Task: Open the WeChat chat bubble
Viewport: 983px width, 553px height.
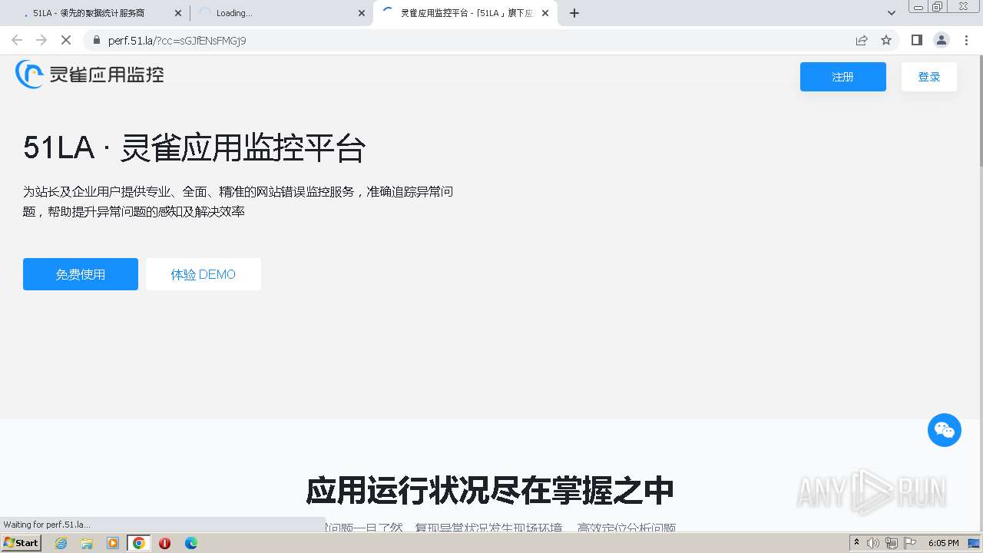Action: point(945,430)
